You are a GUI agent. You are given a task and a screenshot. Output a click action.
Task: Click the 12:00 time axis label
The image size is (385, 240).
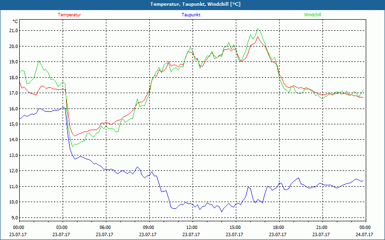pos(192,228)
